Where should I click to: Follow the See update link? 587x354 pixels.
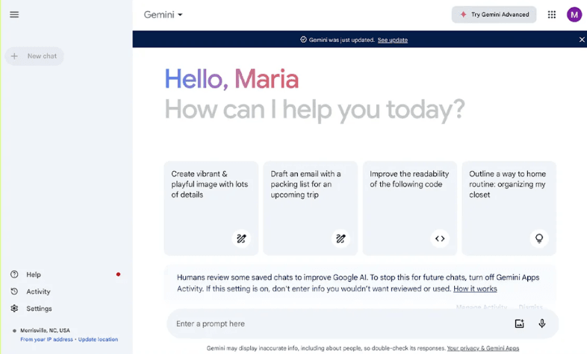(392, 40)
